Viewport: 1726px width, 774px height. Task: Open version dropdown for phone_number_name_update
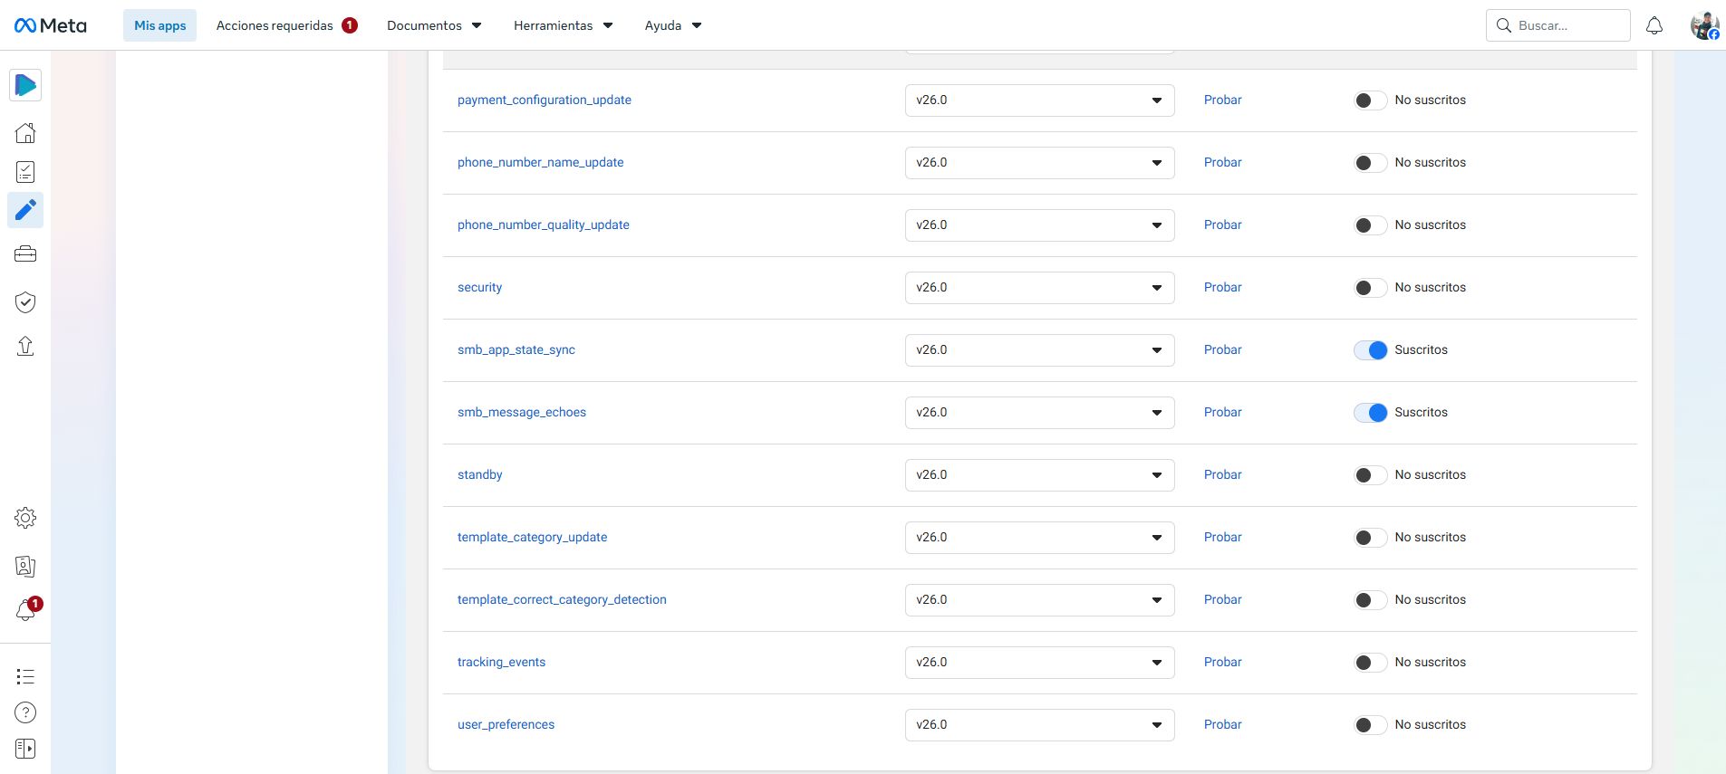point(1039,163)
